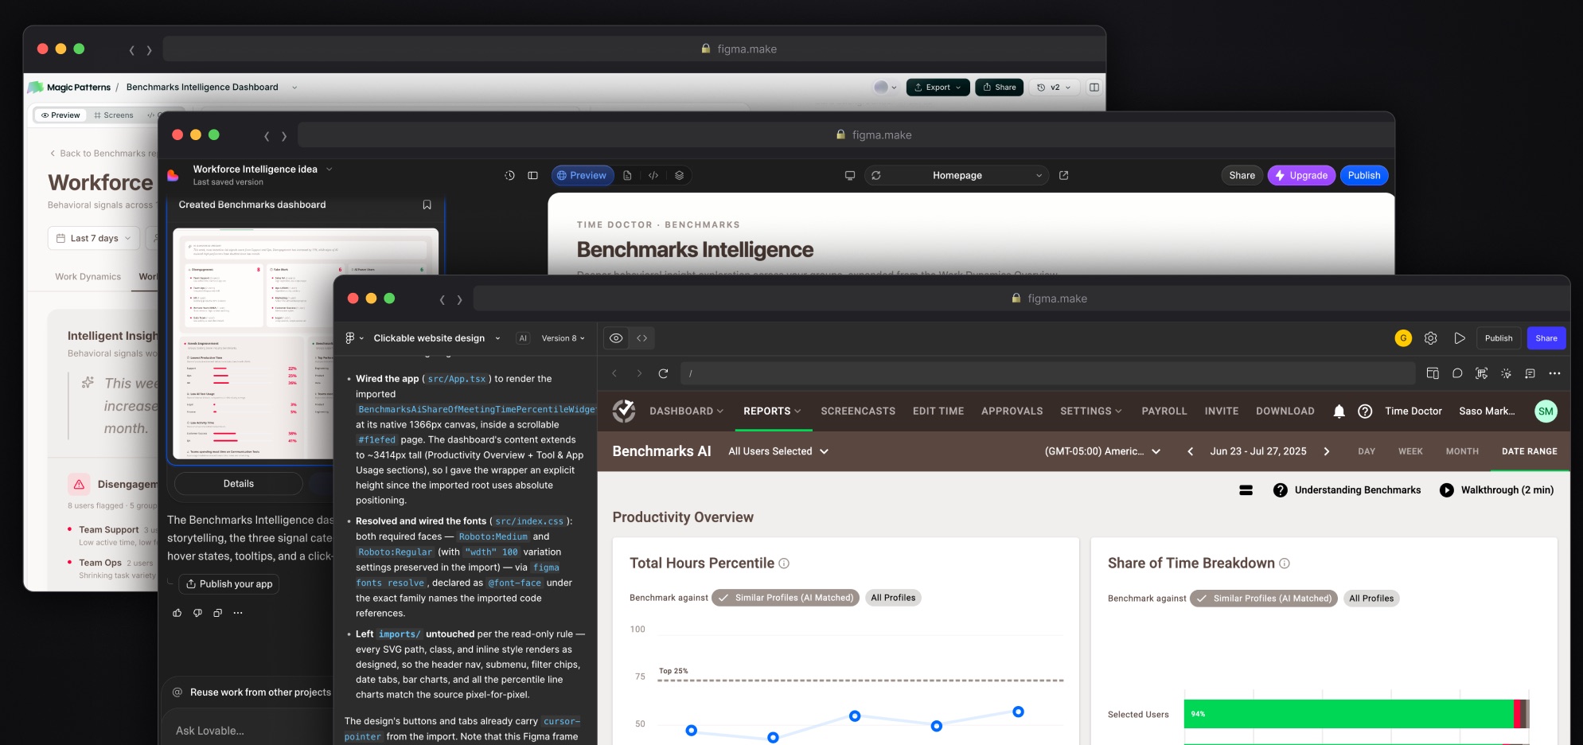This screenshot has width=1583, height=745.
Task: Switch to eye preview mode in front window
Action: coord(616,338)
